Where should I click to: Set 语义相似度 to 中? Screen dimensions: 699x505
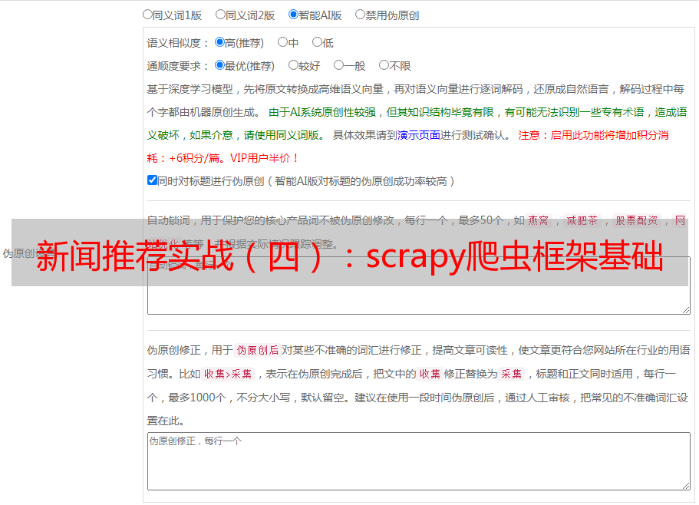282,42
